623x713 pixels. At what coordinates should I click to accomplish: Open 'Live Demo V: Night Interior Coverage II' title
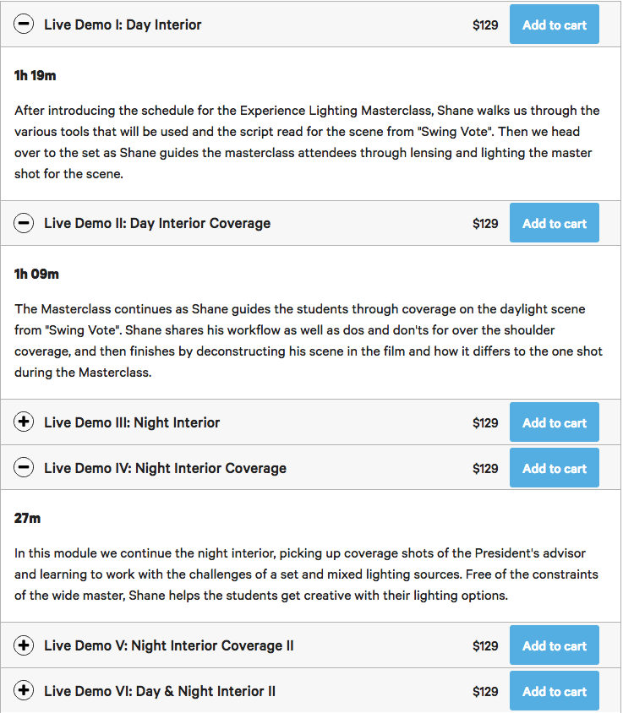tap(169, 645)
